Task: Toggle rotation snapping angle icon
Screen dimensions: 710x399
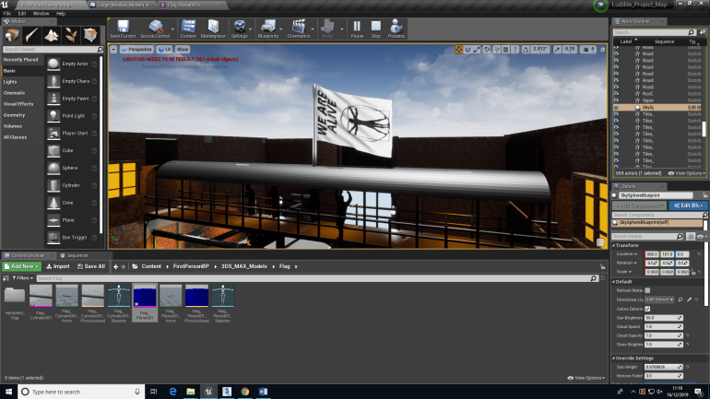Action: (x=526, y=50)
